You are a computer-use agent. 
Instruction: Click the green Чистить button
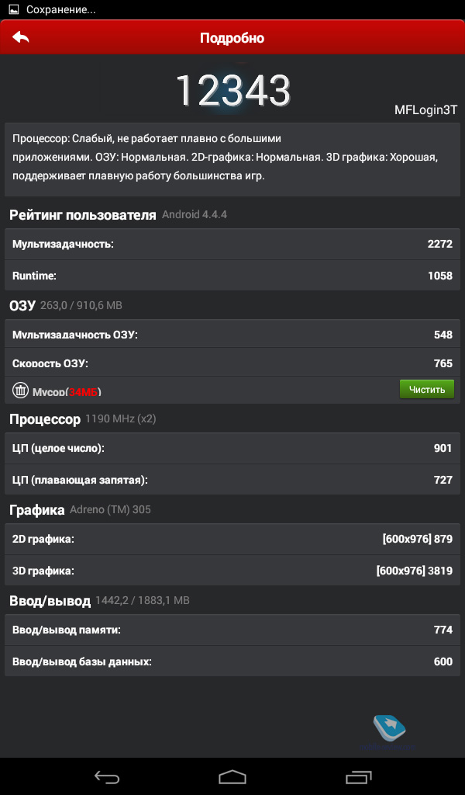point(426,390)
